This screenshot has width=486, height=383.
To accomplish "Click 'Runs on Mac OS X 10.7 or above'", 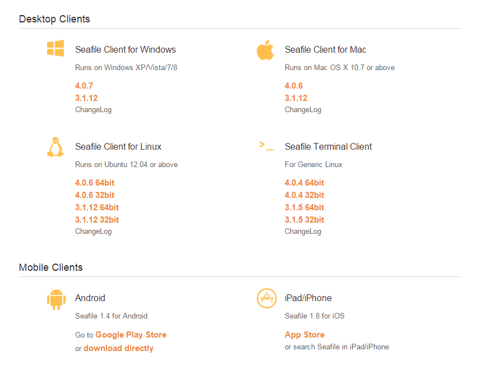I will click(340, 68).
